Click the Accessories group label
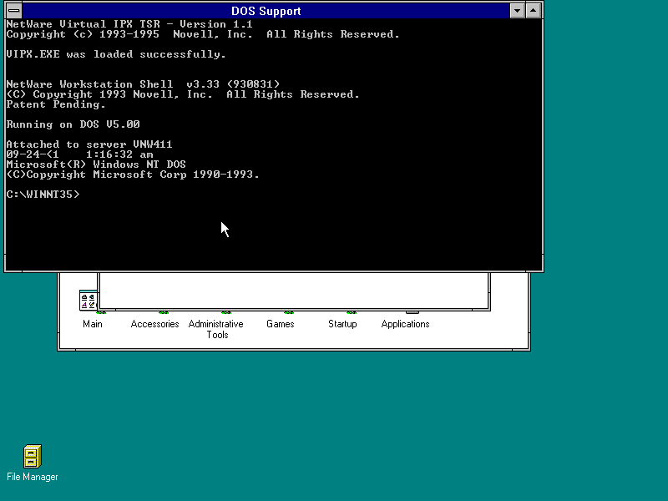This screenshot has width=668, height=501. coord(154,324)
